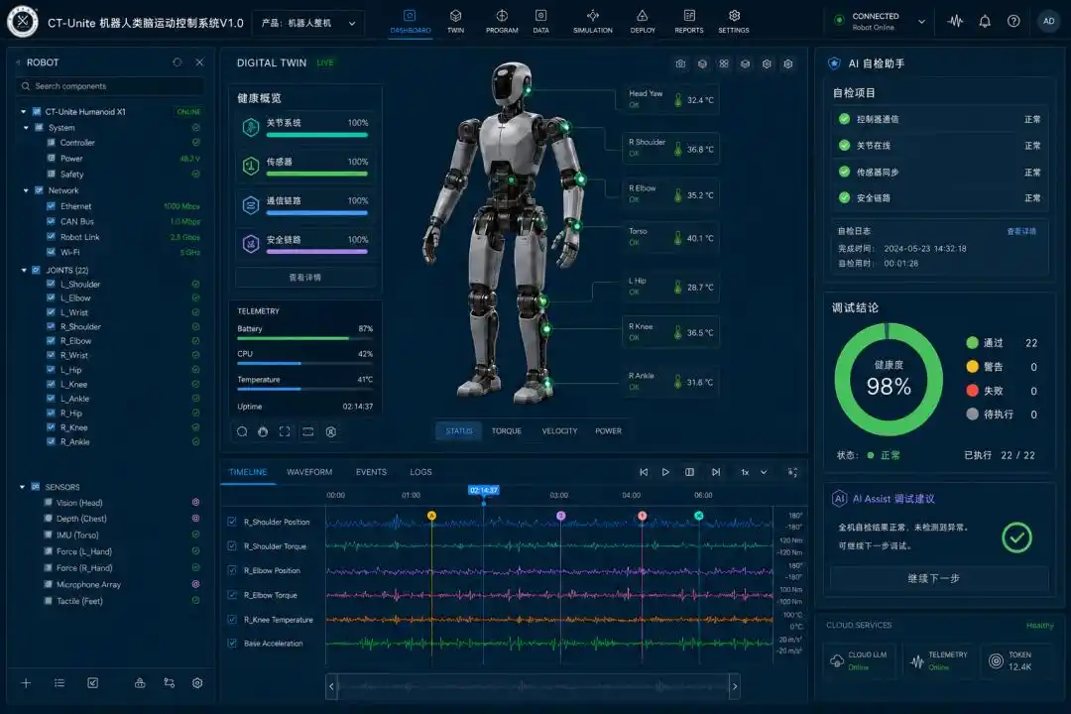This screenshot has width=1071, height=714.
Task: Open the DEPLOY module icon
Action: coord(642,21)
